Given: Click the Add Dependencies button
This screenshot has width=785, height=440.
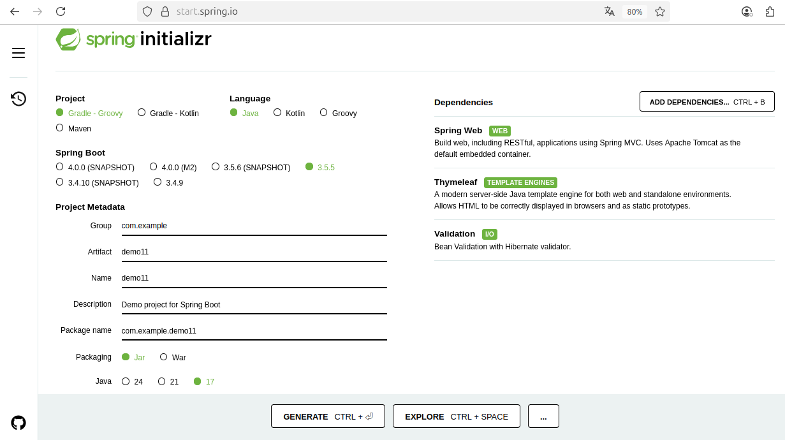Looking at the screenshot, I should coord(707,101).
